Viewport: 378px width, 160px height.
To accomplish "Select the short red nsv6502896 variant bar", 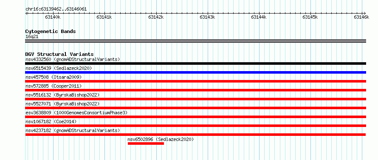I will 146,143.
